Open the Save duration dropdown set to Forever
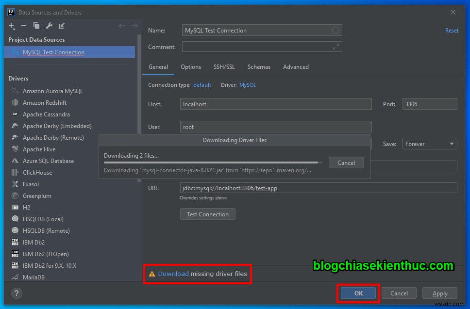This screenshot has width=470, height=309. tap(429, 144)
